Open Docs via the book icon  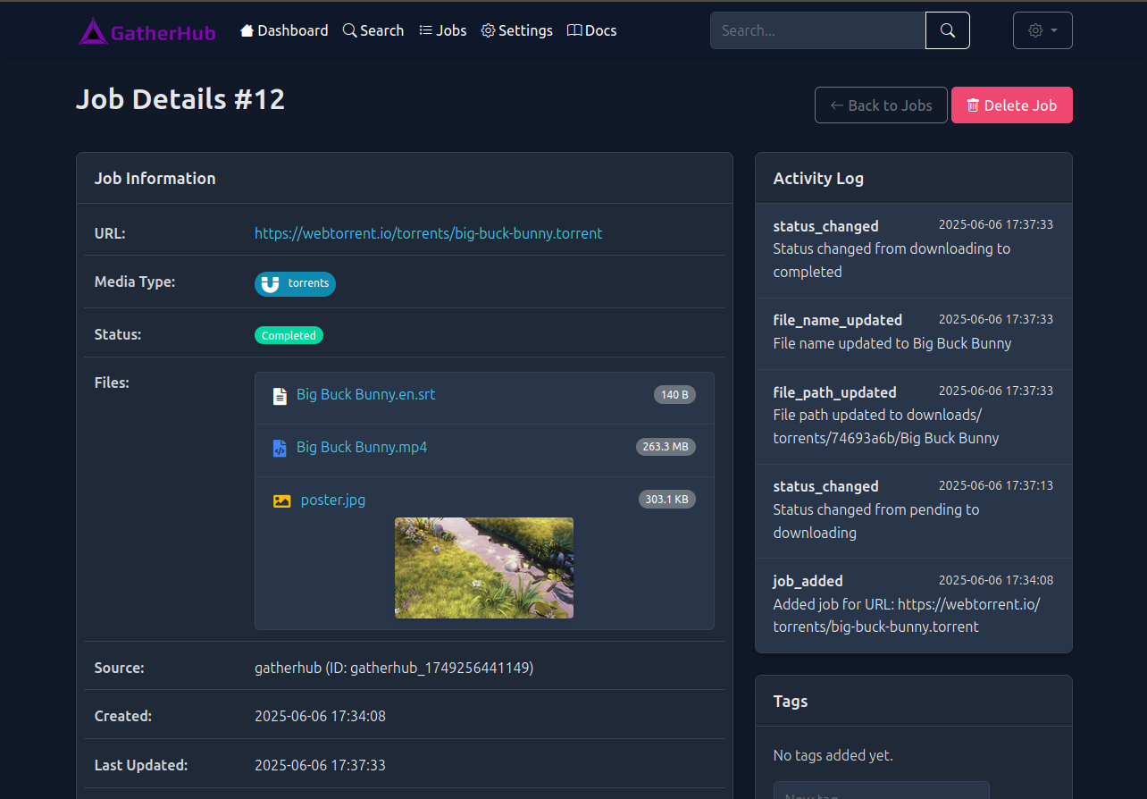[574, 29]
